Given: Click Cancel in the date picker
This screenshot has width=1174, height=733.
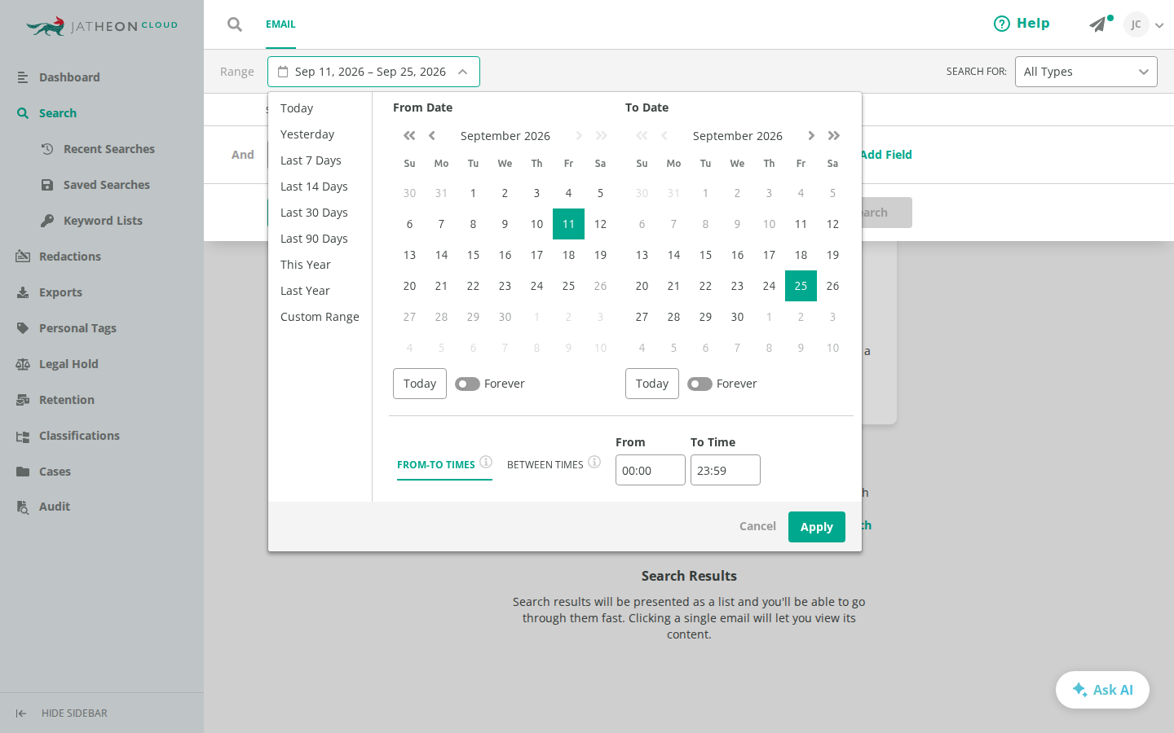Looking at the screenshot, I should (x=757, y=526).
